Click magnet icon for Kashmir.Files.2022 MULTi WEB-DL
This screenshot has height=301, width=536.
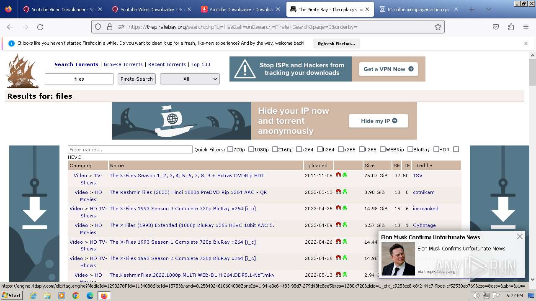click(338, 275)
